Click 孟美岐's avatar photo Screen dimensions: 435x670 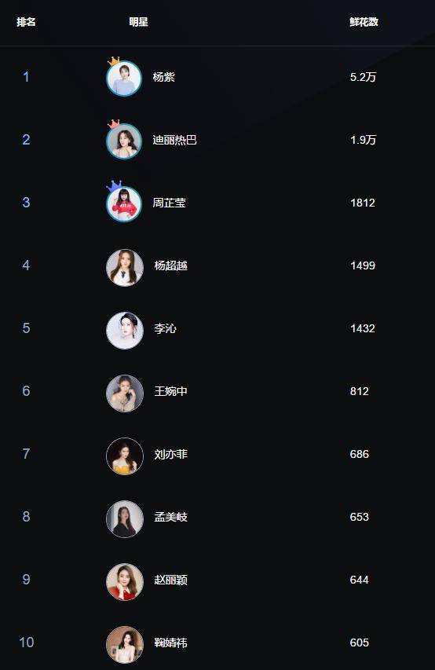125,519
